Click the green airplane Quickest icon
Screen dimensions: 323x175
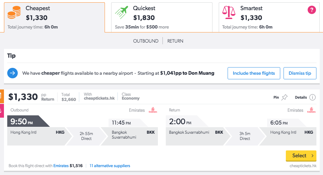point(122,12)
